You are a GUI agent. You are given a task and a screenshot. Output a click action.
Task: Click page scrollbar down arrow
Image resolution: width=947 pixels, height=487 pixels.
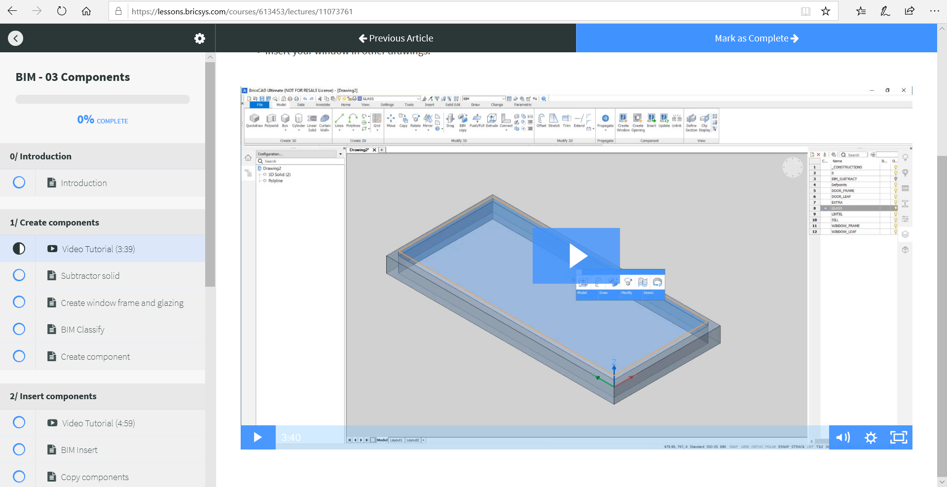pos(942,482)
